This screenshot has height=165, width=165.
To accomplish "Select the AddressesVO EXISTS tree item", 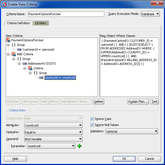I will click(x=42, y=64).
